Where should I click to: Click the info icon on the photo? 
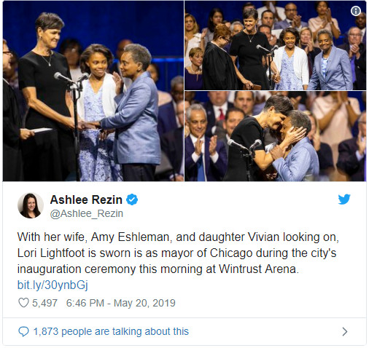tap(356, 11)
